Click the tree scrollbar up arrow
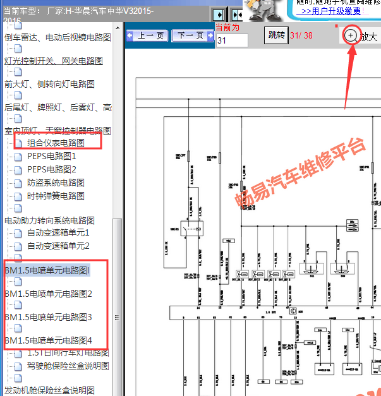This screenshot has width=381, height=396. [118, 28]
